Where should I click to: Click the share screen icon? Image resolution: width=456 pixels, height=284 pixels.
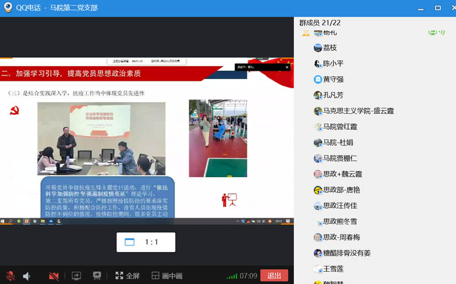coord(76,276)
